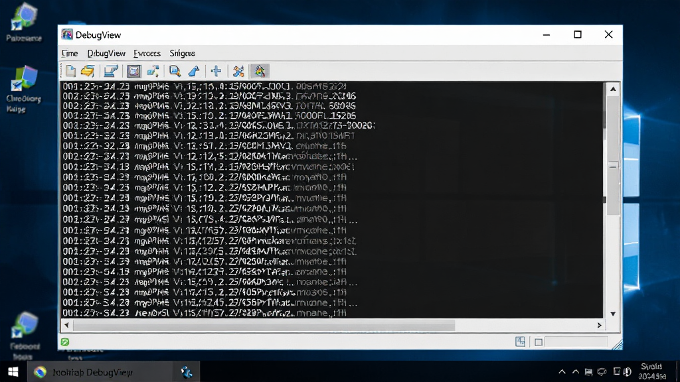The width and height of the screenshot is (680, 382).
Task: Click the blank page New icon in toolbar
Action: point(70,71)
